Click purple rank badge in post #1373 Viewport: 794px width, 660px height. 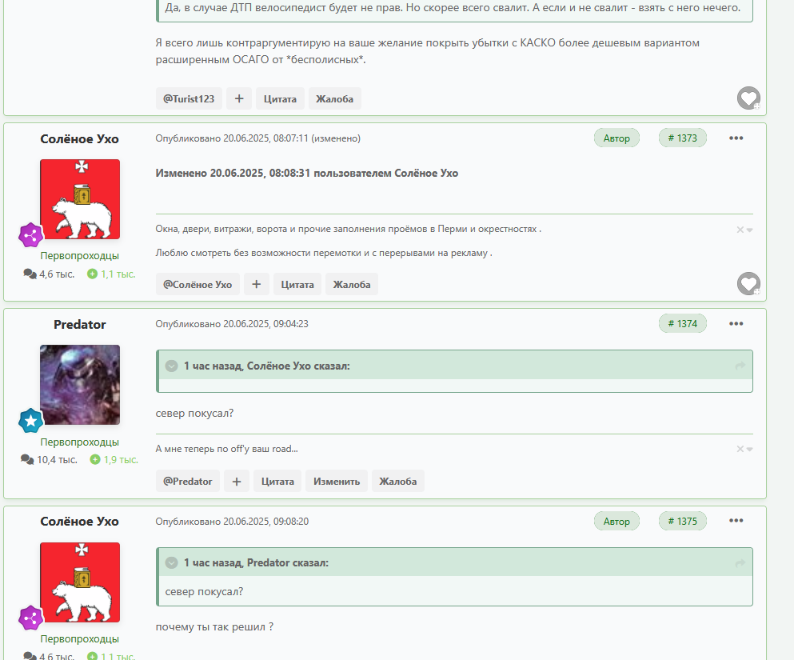click(31, 235)
